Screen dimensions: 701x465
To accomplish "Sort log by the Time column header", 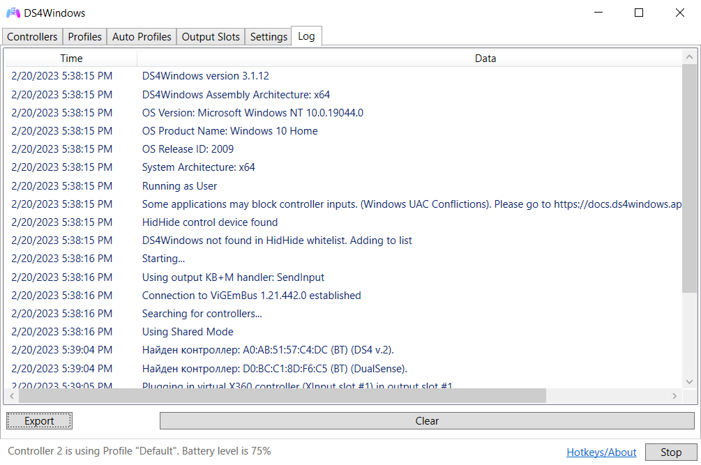I will (72, 58).
